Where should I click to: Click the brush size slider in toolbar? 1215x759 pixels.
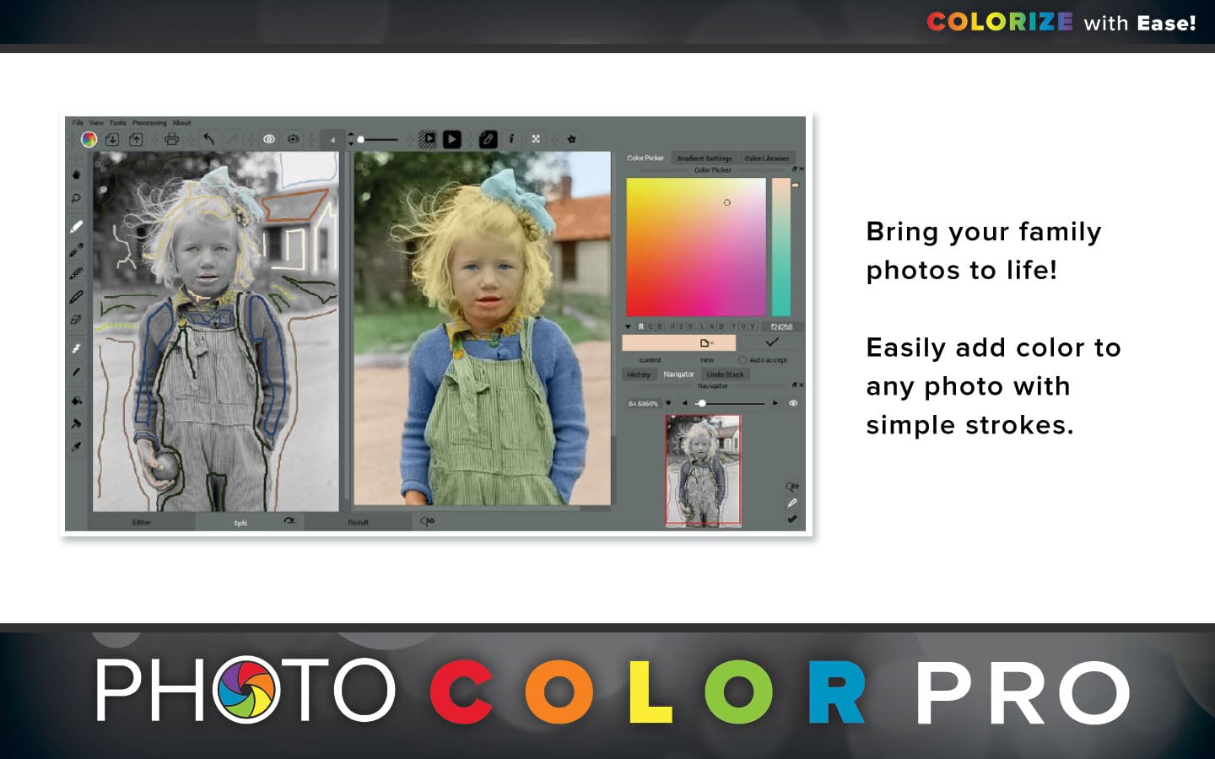pyautogui.click(x=378, y=139)
